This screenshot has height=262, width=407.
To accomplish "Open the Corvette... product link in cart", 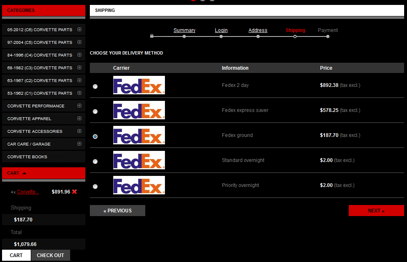I will [28, 192].
